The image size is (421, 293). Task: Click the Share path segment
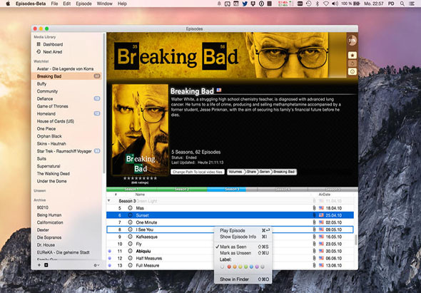point(251,172)
